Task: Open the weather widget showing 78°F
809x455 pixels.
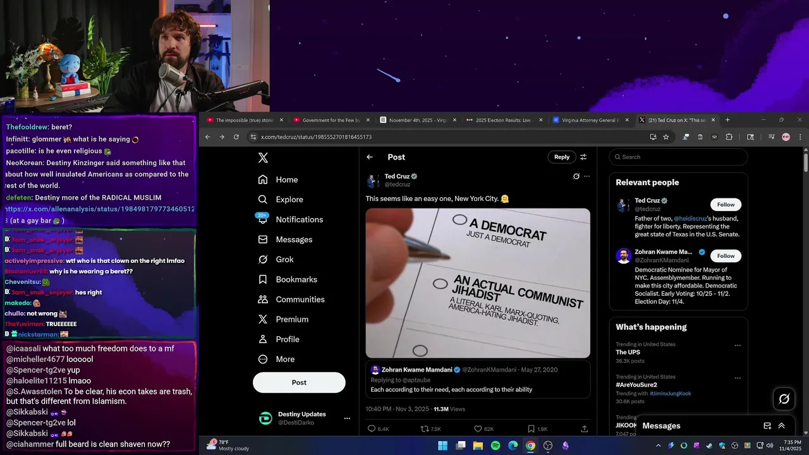Action: tap(228, 446)
